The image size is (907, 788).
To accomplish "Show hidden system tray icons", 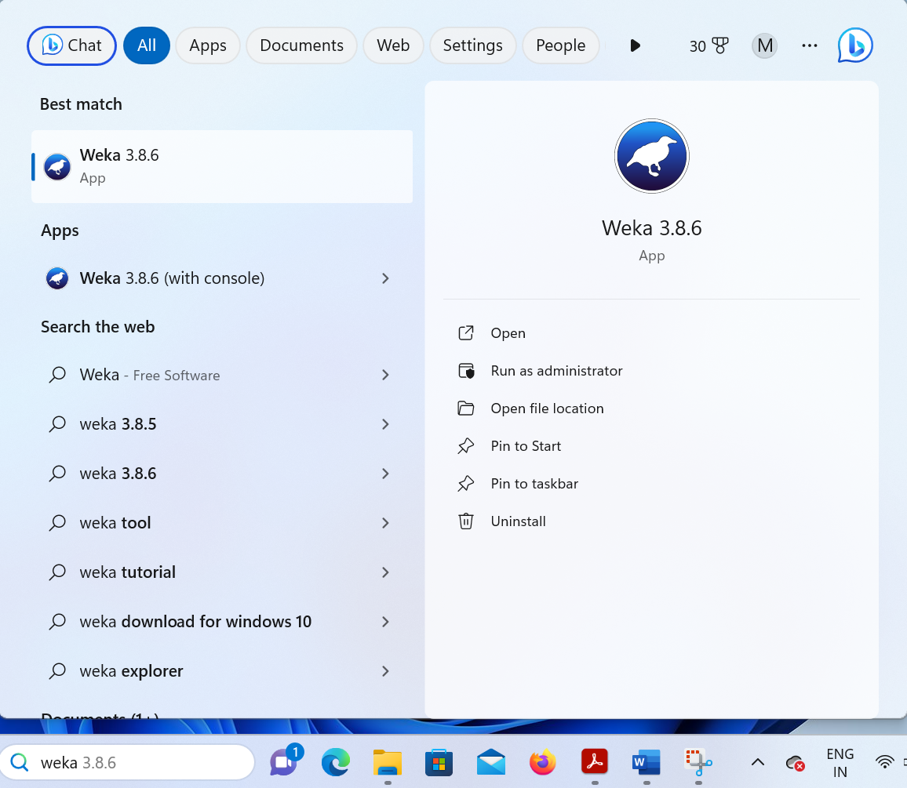I will (x=758, y=763).
